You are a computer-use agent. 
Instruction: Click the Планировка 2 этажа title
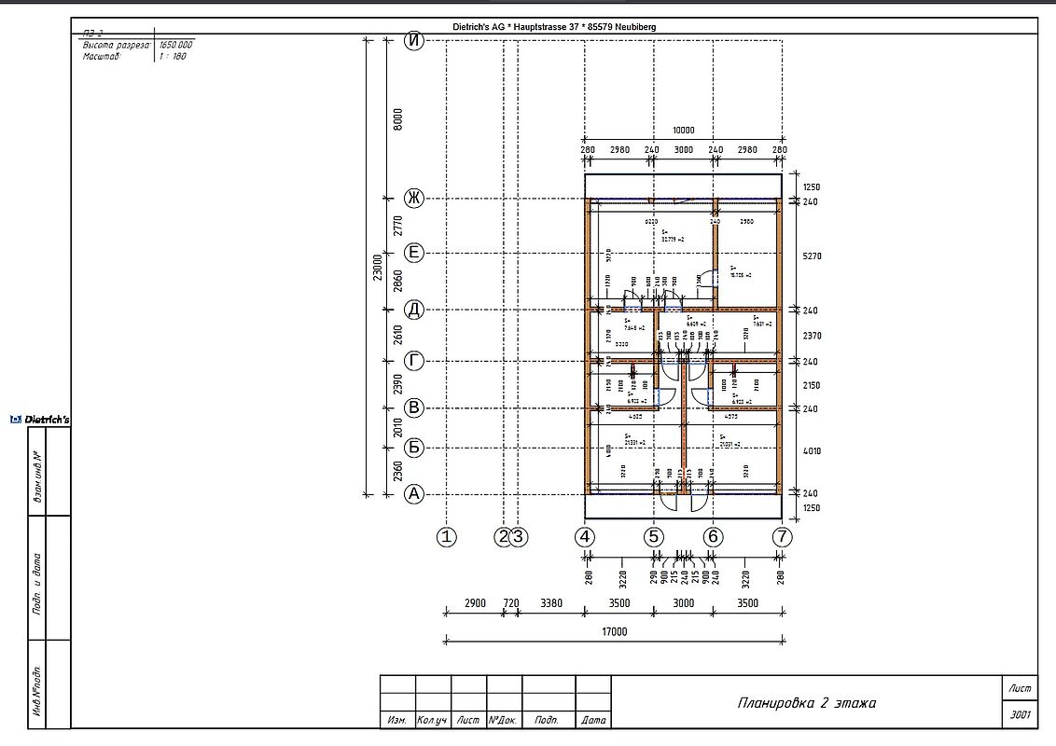[806, 702]
